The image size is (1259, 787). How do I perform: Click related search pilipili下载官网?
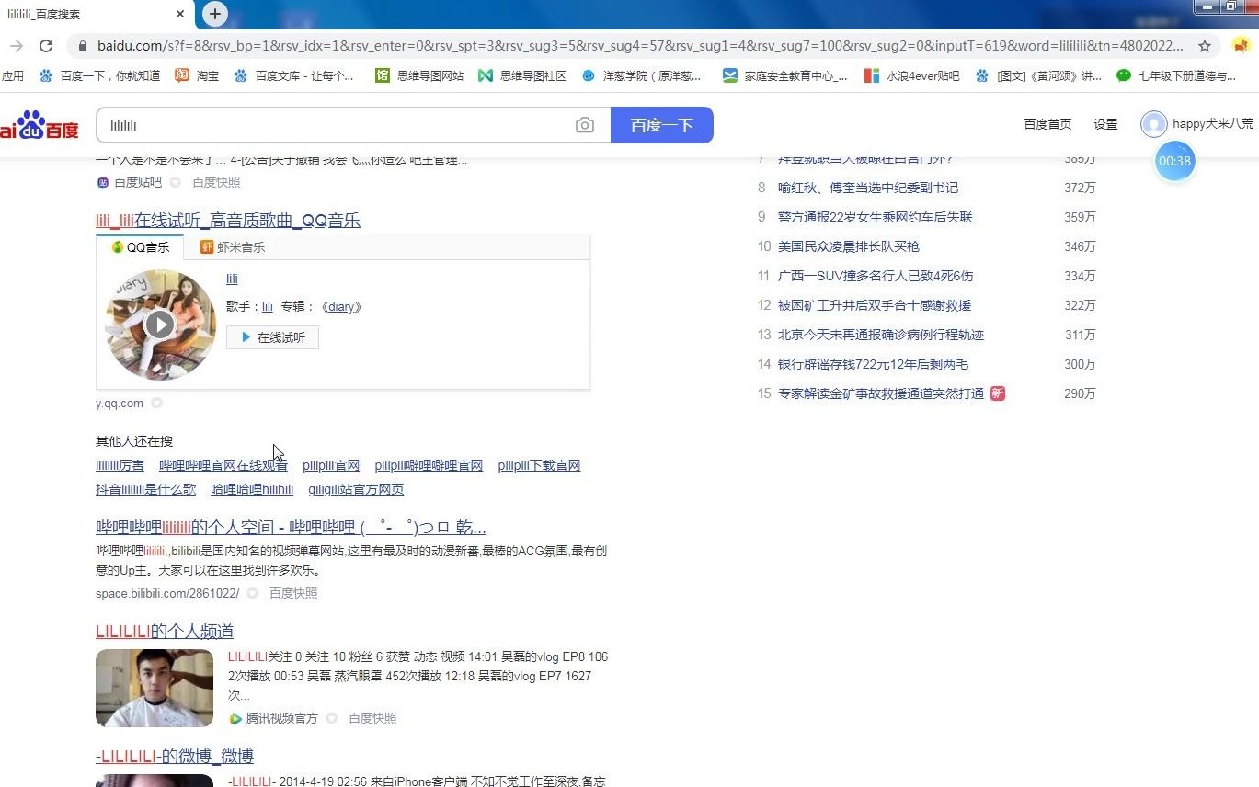coord(539,465)
